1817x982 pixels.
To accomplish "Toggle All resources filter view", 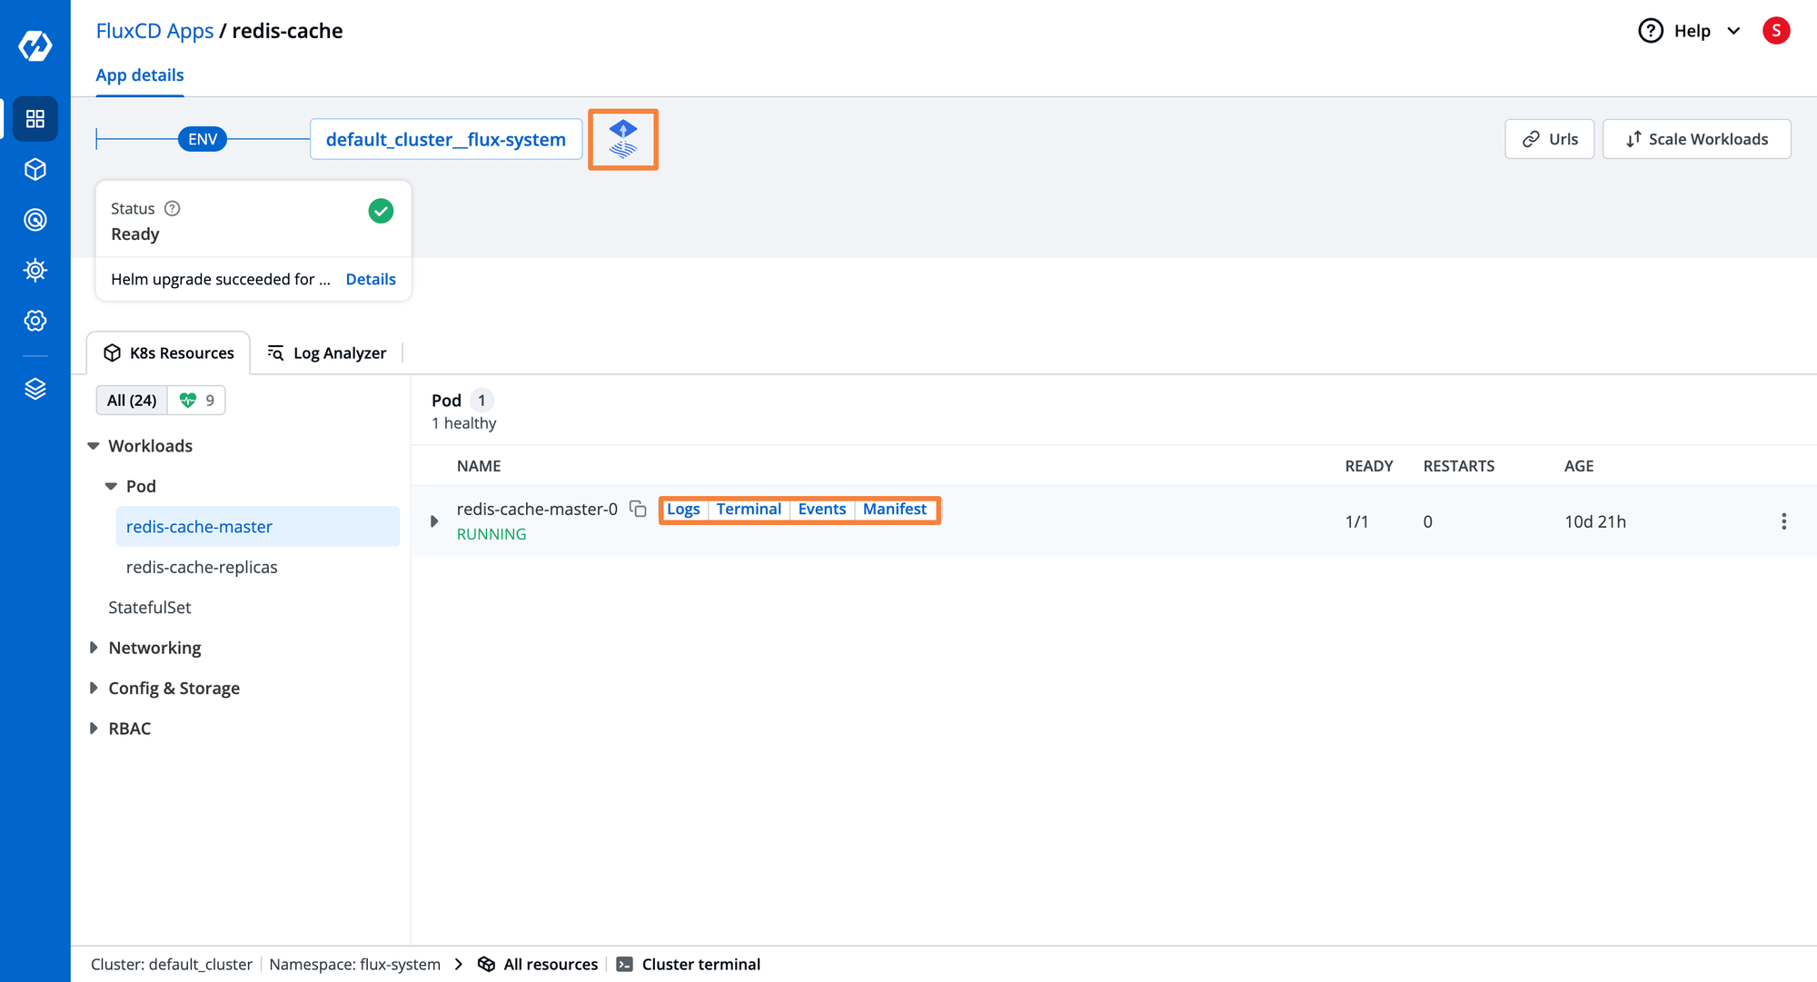I will pyautogui.click(x=537, y=964).
